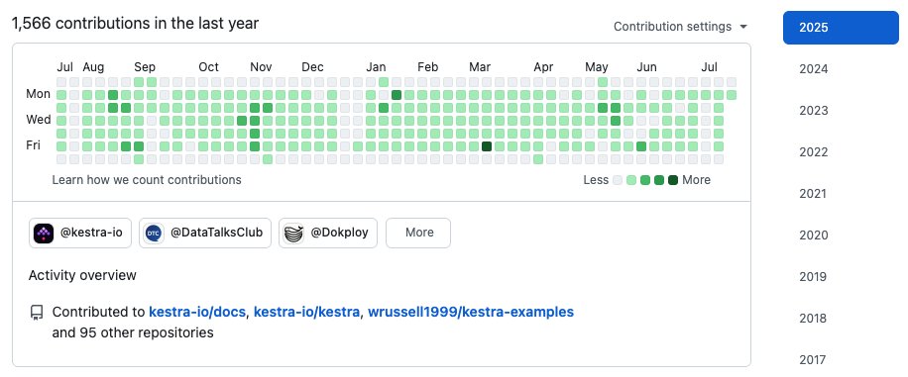Click the Activity overview heading
908x377 pixels.
pyautogui.click(x=82, y=275)
